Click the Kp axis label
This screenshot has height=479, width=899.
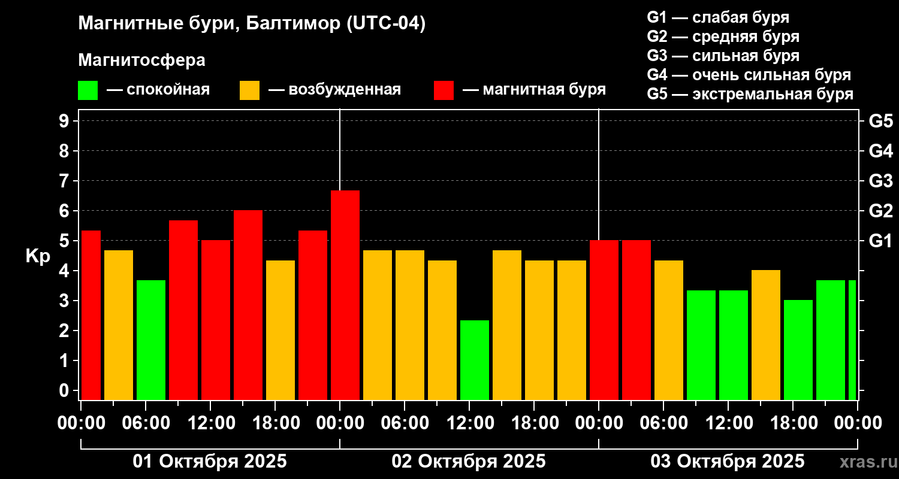[x=38, y=256]
